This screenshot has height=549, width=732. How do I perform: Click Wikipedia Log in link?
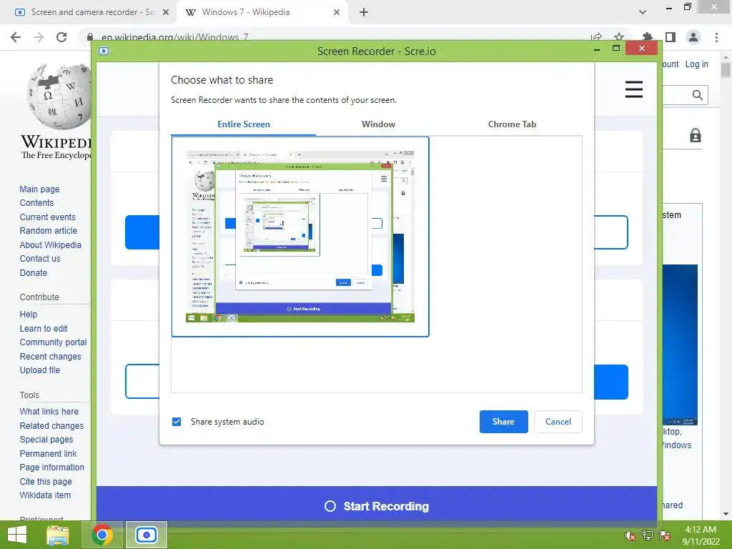pos(696,64)
